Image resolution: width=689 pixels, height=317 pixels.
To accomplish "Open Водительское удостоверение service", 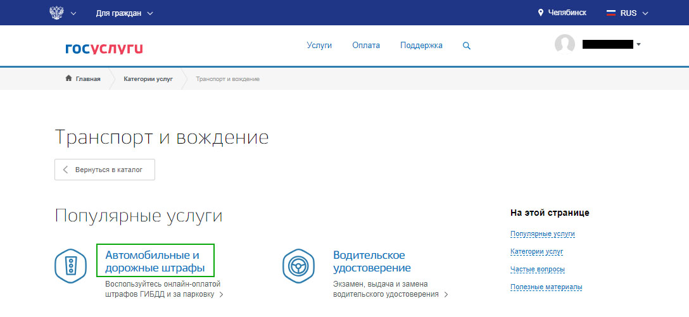I will click(372, 261).
